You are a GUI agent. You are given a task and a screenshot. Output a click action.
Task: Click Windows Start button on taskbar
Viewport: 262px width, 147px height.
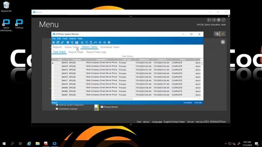[4, 143]
